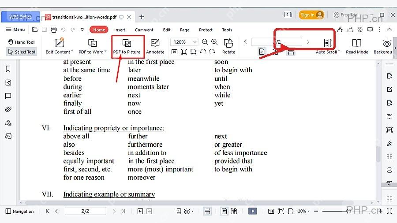Open the more options vertical dots
The width and height of the screenshot is (397, 223).
point(379,30)
